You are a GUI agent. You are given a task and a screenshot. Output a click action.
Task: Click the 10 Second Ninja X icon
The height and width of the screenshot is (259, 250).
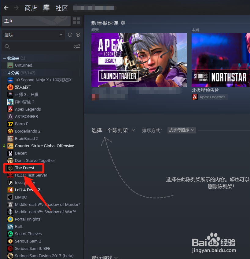click(x=10, y=80)
